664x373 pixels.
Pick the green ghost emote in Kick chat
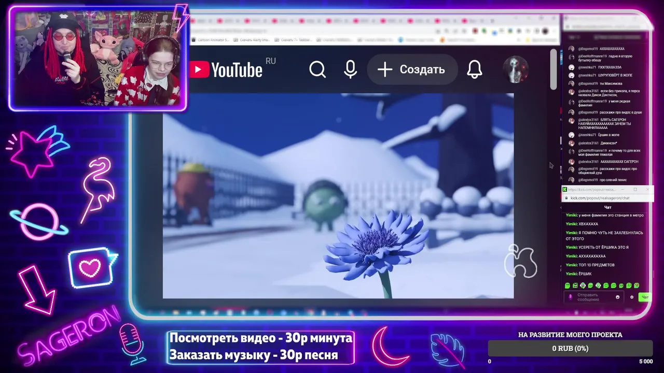pyautogui.click(x=568, y=285)
